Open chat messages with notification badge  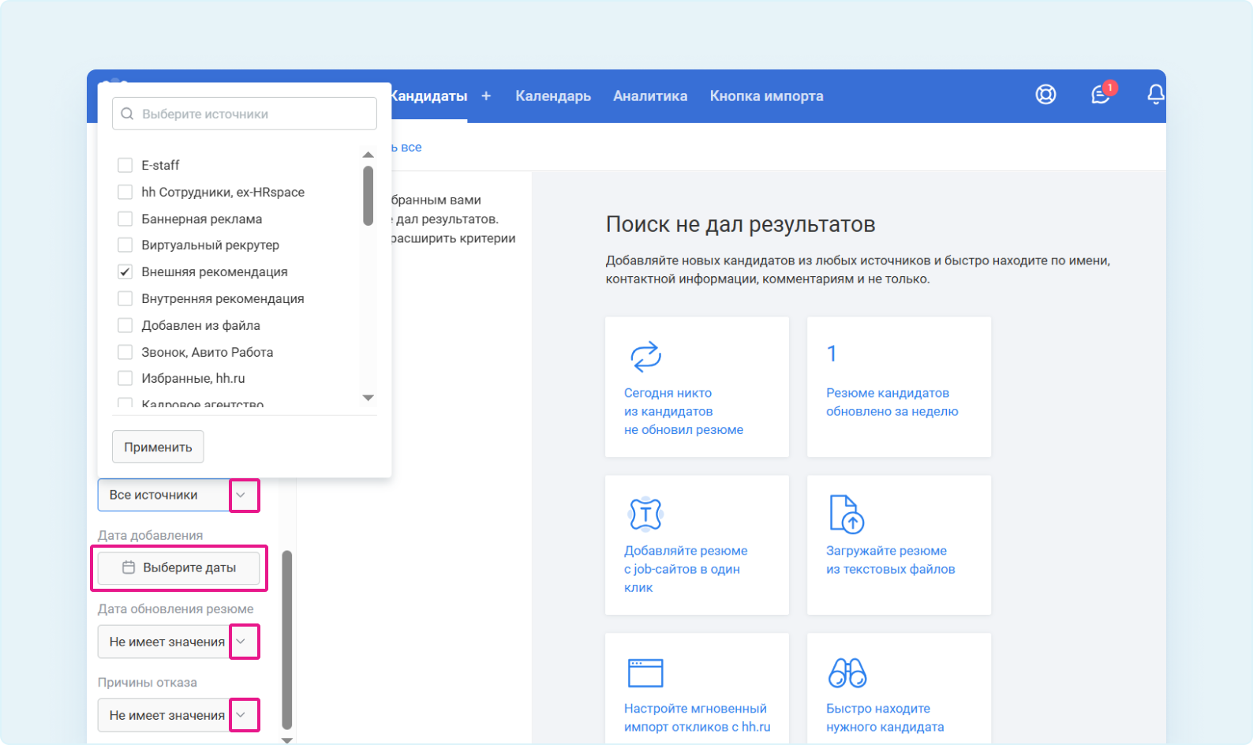tap(1101, 95)
